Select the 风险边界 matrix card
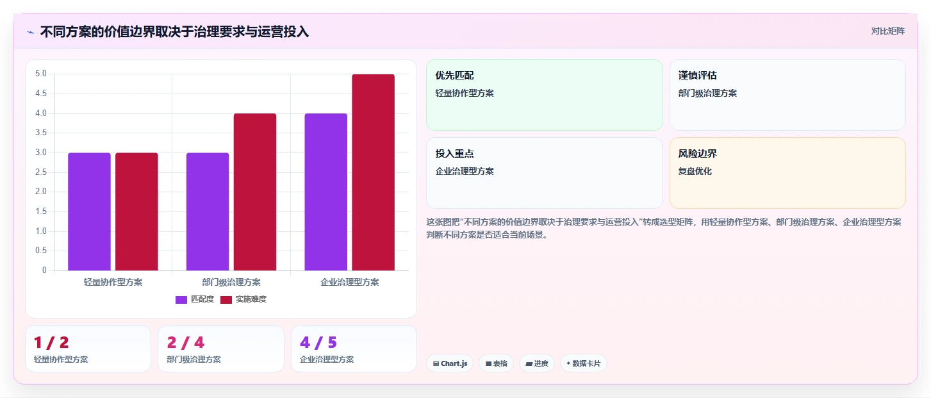The image size is (931, 398). point(787,173)
